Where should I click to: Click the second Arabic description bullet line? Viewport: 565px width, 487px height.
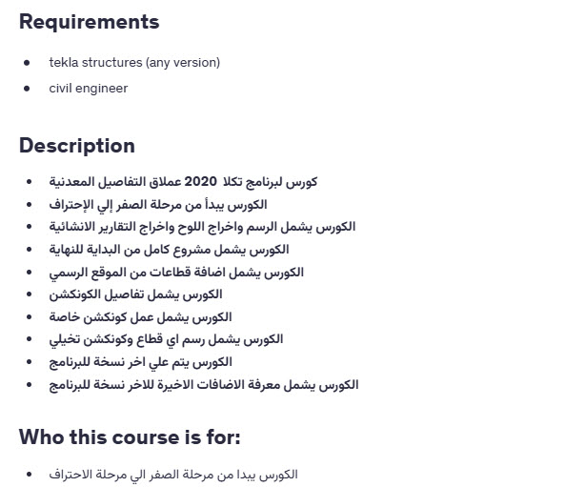pos(158,204)
